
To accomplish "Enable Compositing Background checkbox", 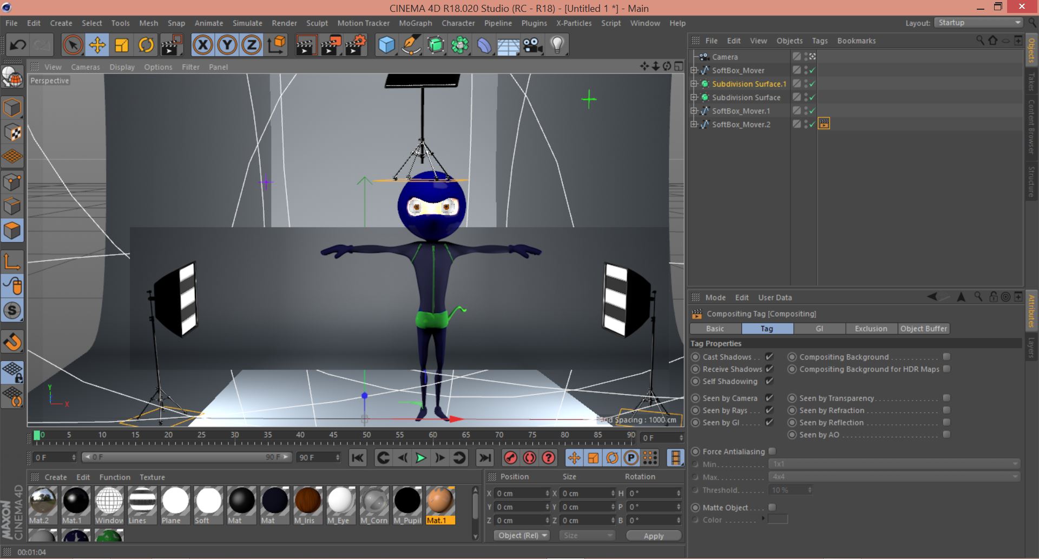I will point(946,357).
